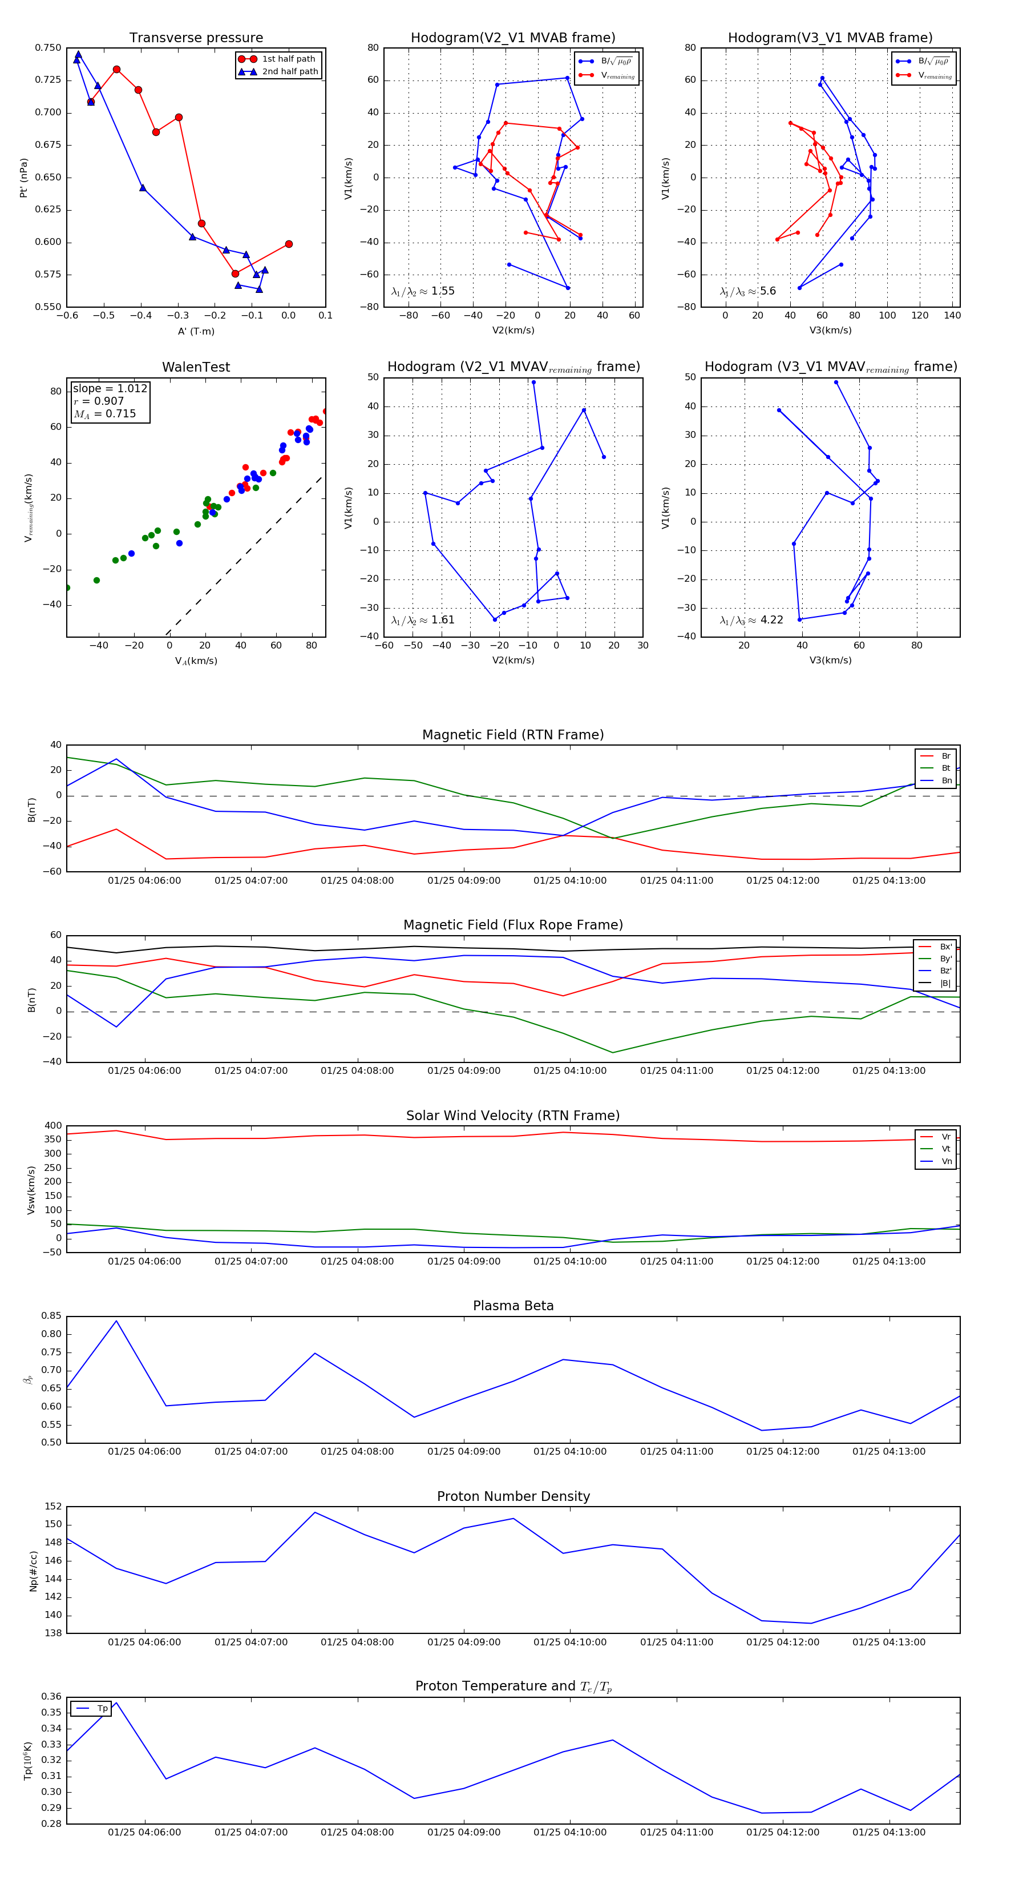Screen dimensions: 1027x1884
Task: Click the "Proton Number Density" plot title
Action: pyautogui.click(x=513, y=1496)
